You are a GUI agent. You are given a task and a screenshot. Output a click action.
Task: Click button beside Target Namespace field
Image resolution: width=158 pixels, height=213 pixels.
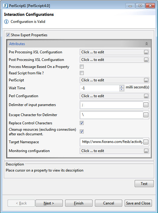pyautogui.click(x=146, y=142)
